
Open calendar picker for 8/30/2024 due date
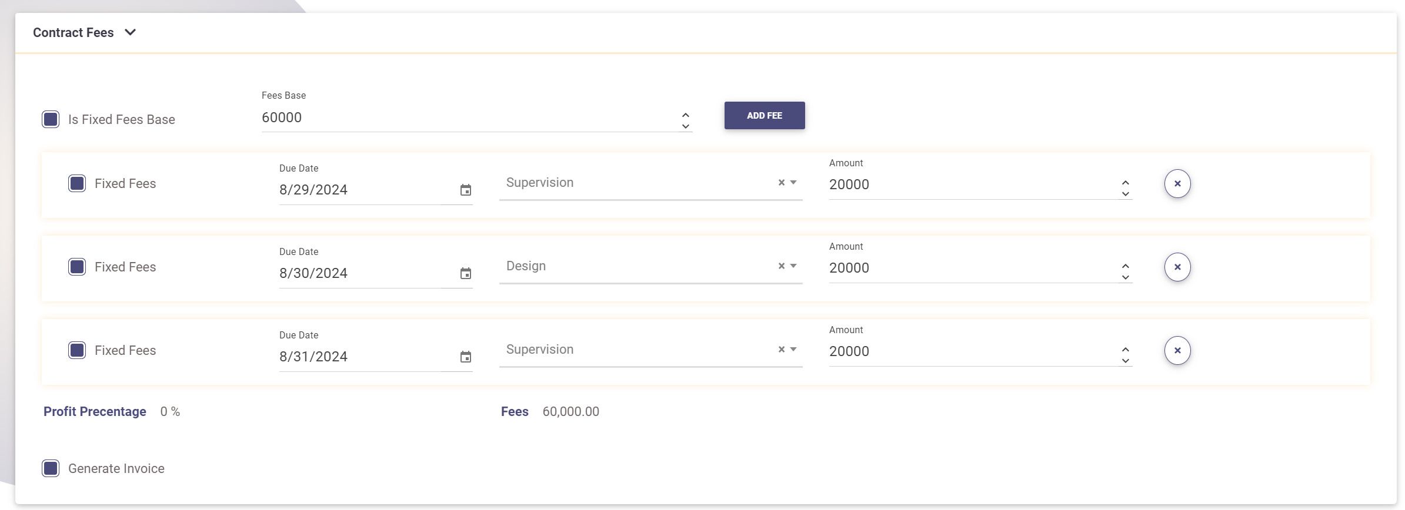465,273
